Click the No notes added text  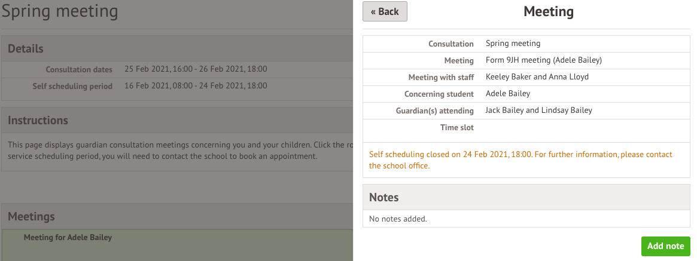coord(398,219)
